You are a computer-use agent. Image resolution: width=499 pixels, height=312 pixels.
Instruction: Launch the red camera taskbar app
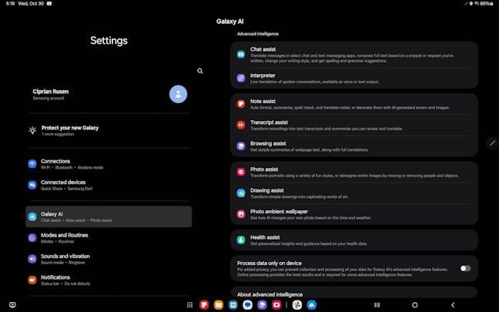pyautogui.click(x=276, y=305)
